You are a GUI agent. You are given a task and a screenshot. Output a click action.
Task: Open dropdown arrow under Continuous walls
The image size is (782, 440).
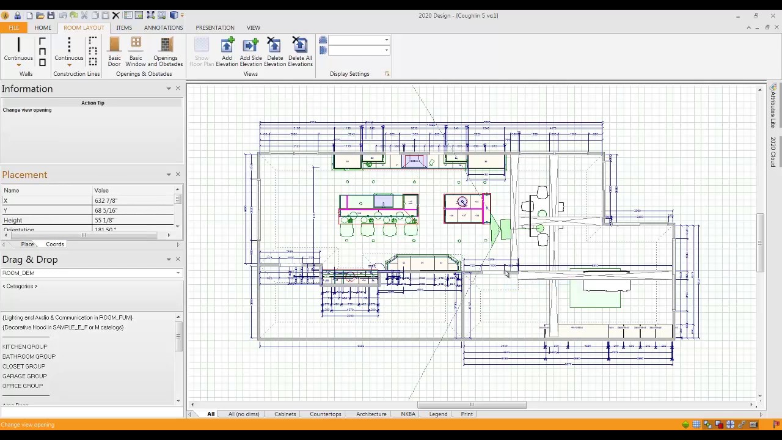(x=19, y=65)
